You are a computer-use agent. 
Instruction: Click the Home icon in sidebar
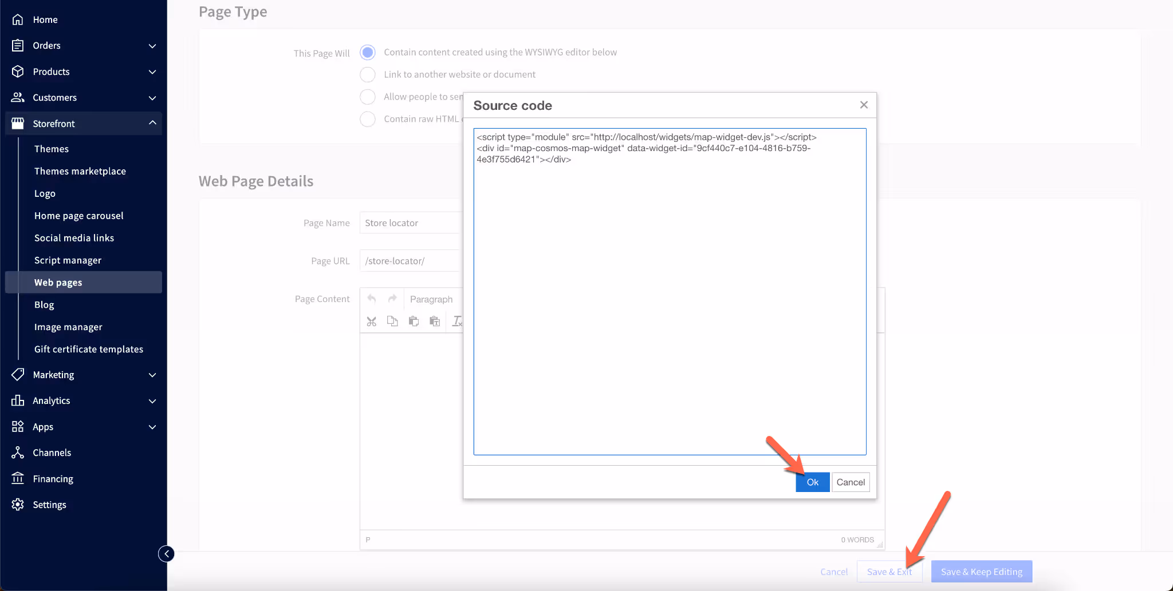click(18, 19)
